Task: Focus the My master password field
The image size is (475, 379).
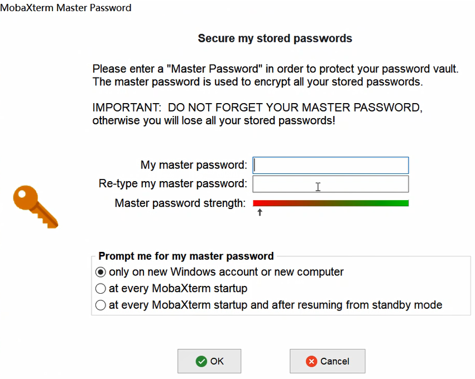Action: click(x=330, y=165)
